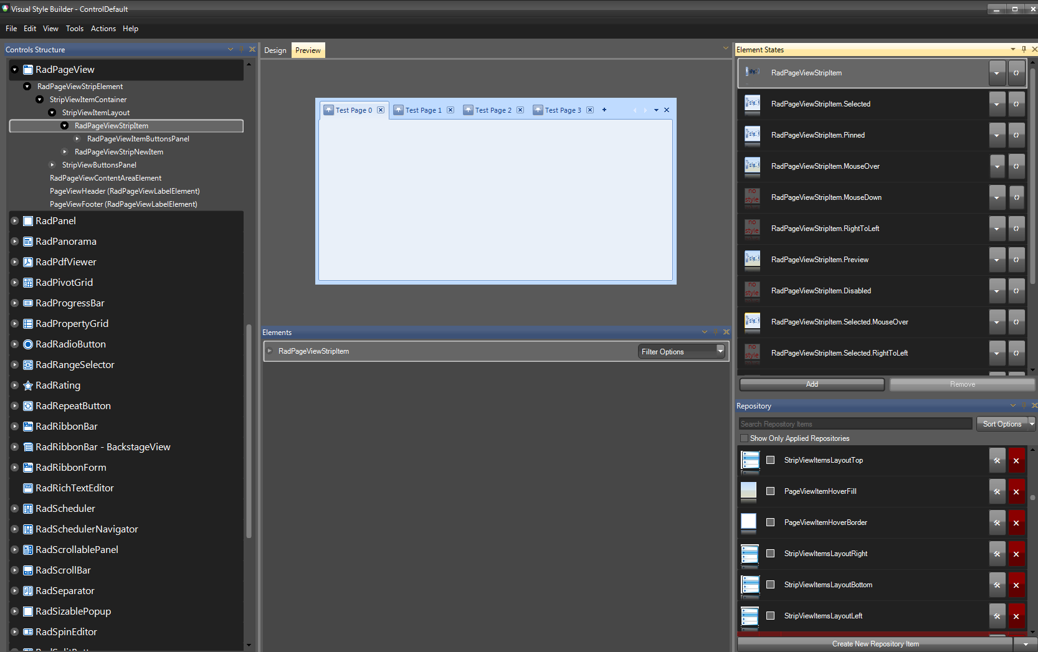Click the RadPdfViewer control icon
The image size is (1038, 652).
pyautogui.click(x=28, y=262)
